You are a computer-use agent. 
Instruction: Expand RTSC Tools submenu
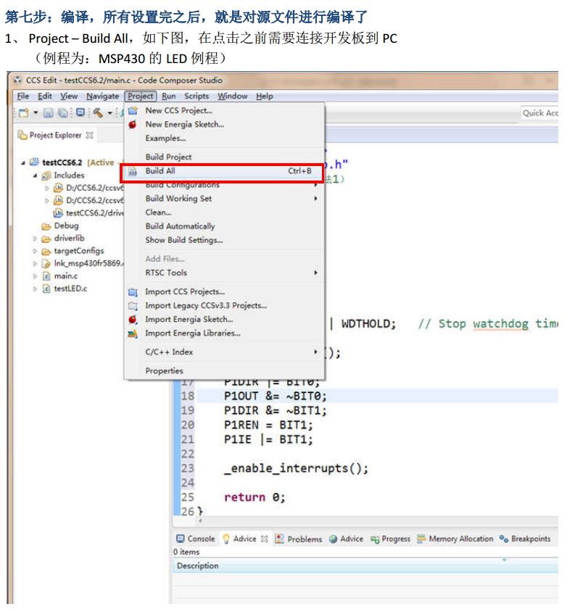tap(225, 273)
